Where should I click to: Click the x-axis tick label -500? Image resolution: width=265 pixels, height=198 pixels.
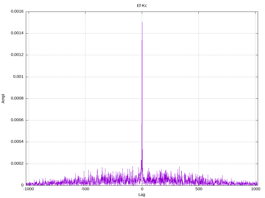coord(85,189)
